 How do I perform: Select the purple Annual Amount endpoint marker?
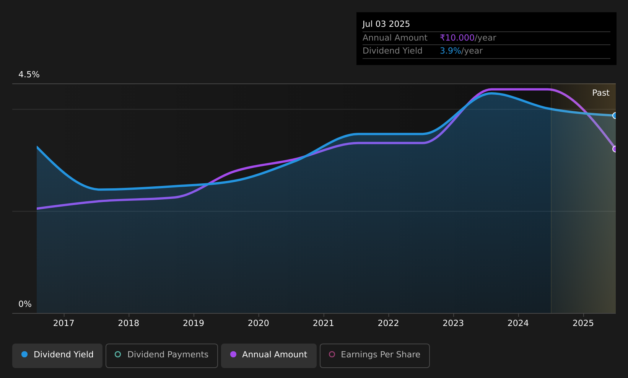(x=615, y=149)
